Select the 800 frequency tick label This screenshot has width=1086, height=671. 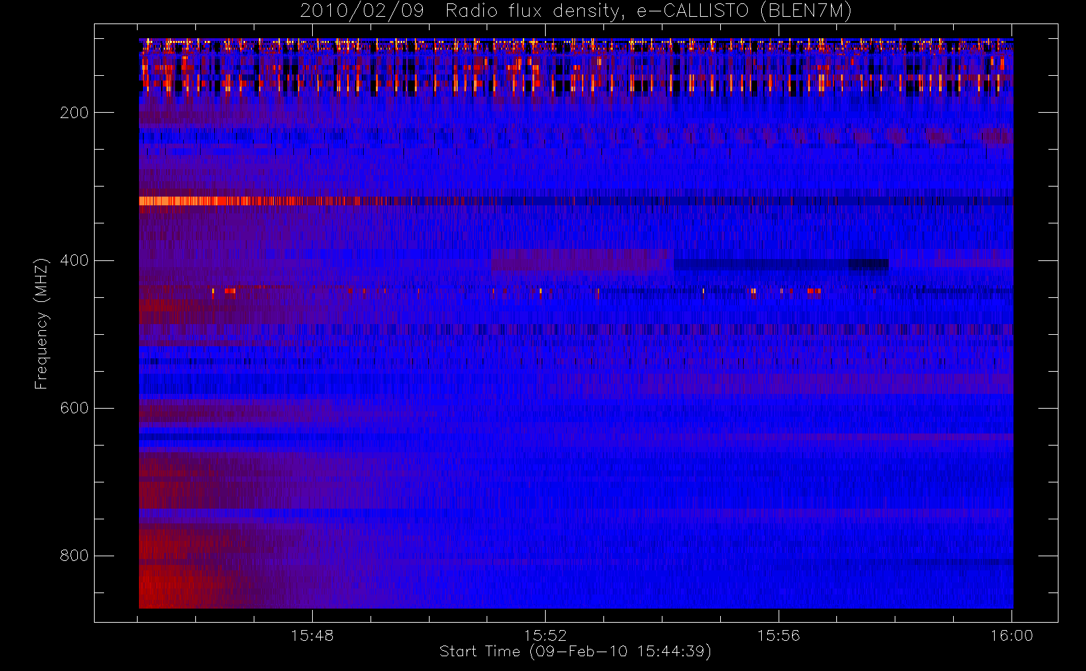pyautogui.click(x=74, y=556)
